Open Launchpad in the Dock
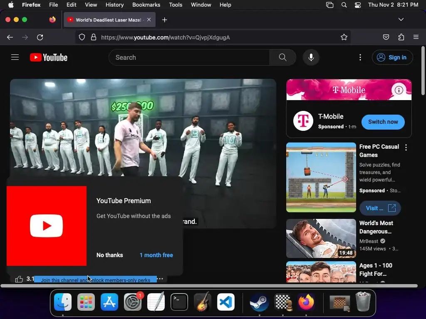Screen dimensions: 426x319 click(x=86, y=302)
